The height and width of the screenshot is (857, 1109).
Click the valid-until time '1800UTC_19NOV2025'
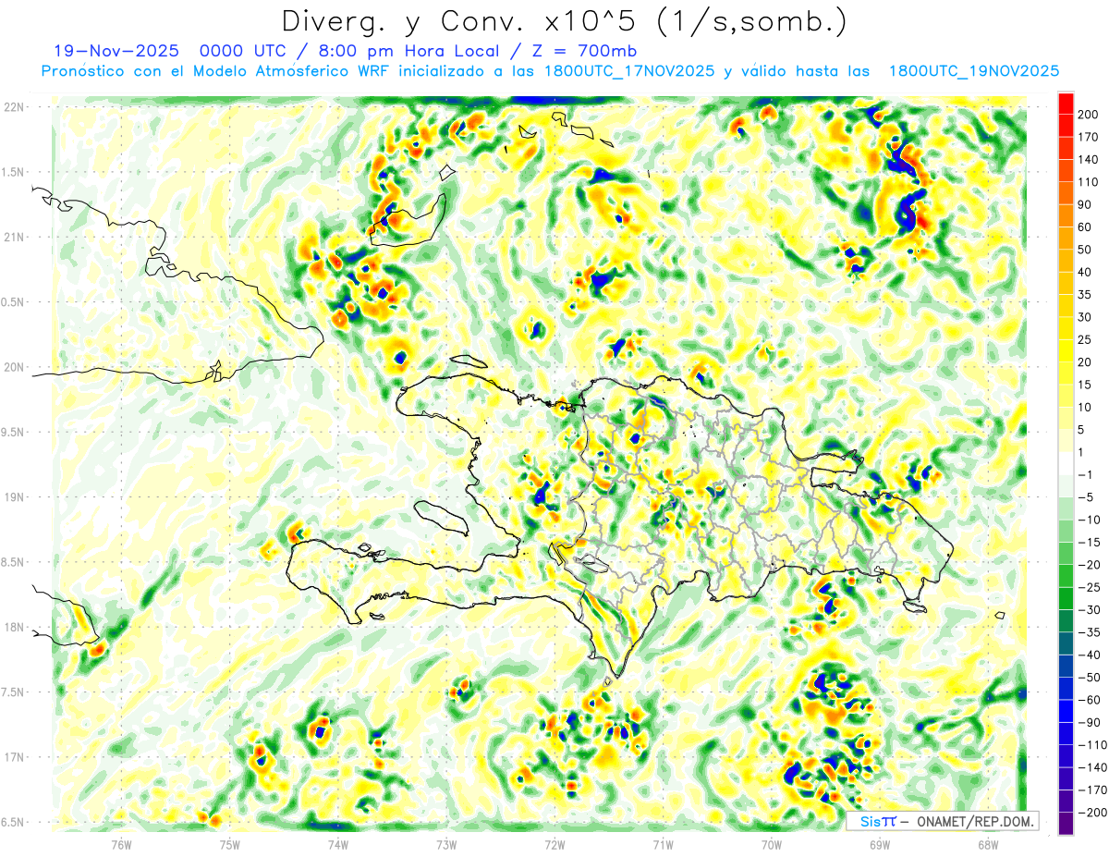pos(973,71)
